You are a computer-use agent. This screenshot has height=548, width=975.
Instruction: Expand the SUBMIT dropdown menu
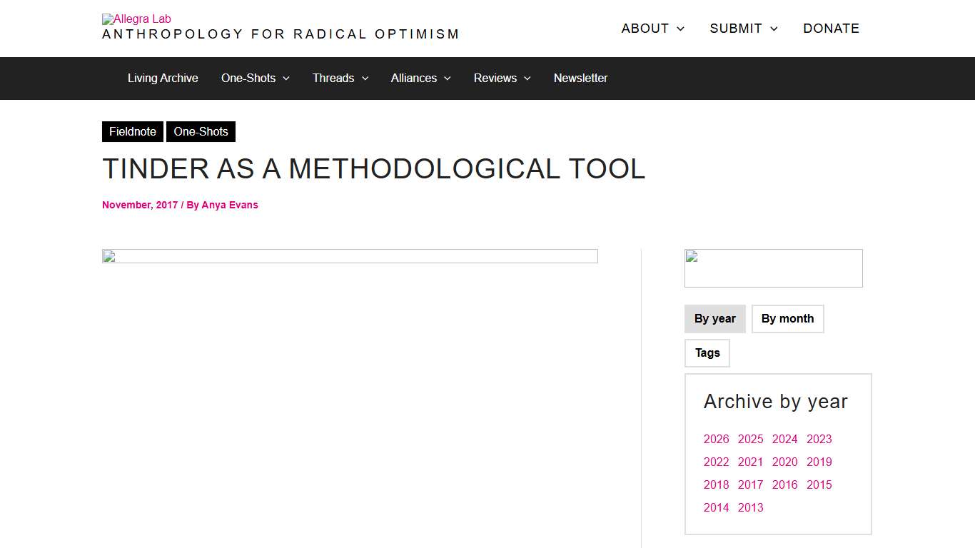point(743,29)
